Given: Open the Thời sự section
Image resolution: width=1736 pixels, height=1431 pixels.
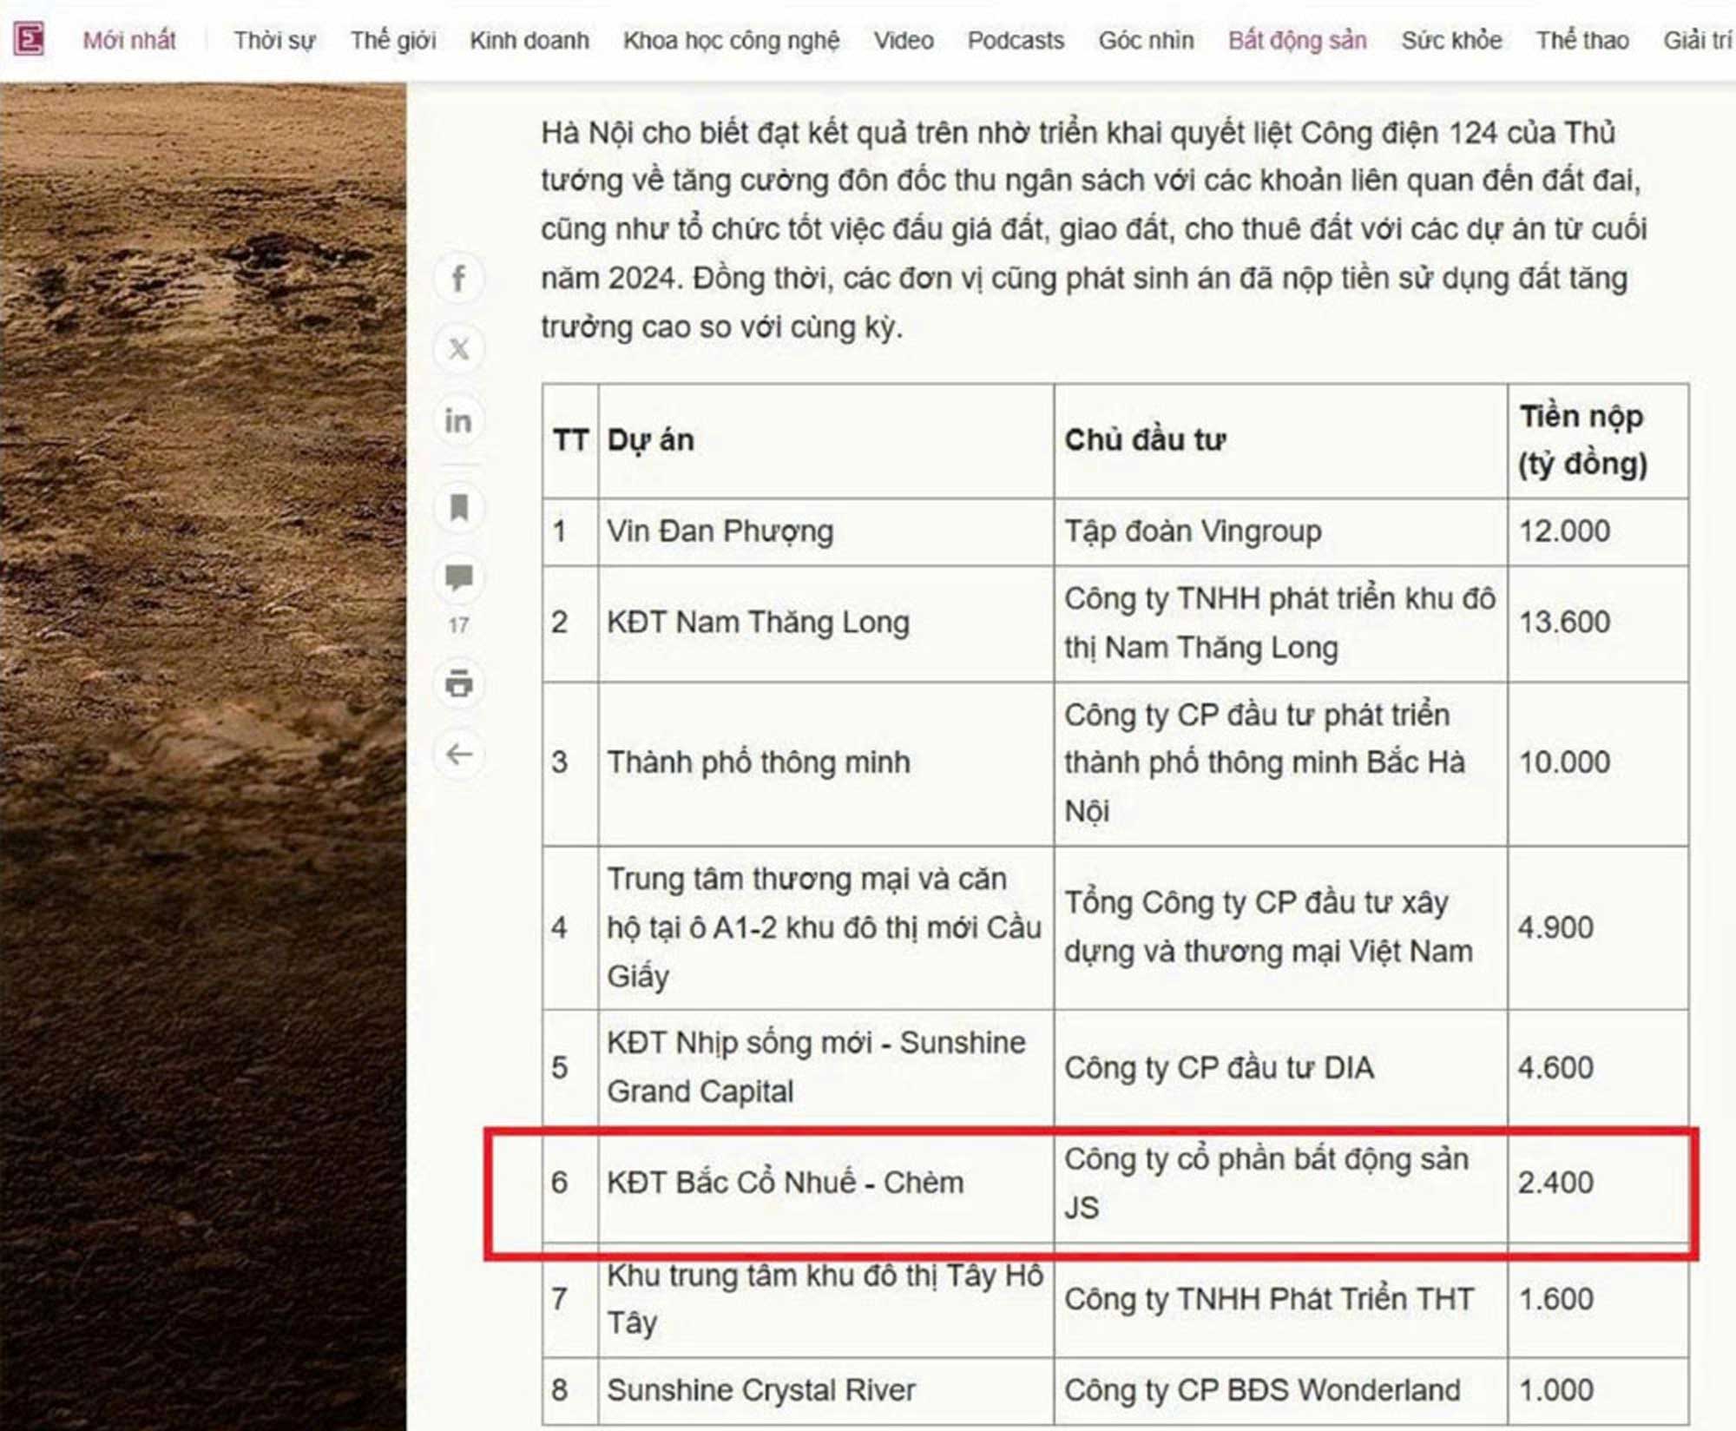Looking at the screenshot, I should pos(274,41).
